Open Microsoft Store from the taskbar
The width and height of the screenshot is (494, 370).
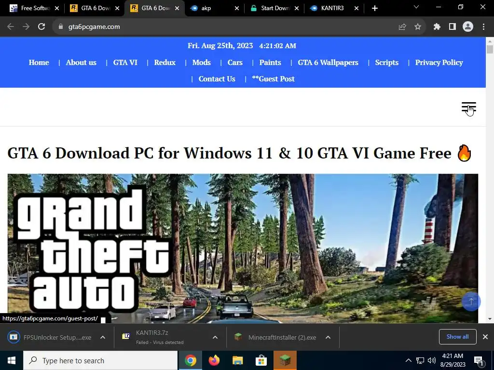point(261,360)
